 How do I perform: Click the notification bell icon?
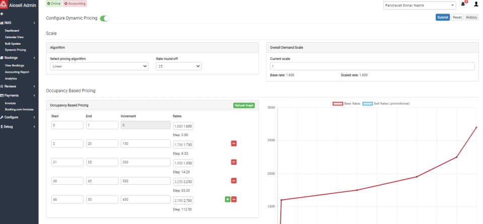(x=463, y=5)
